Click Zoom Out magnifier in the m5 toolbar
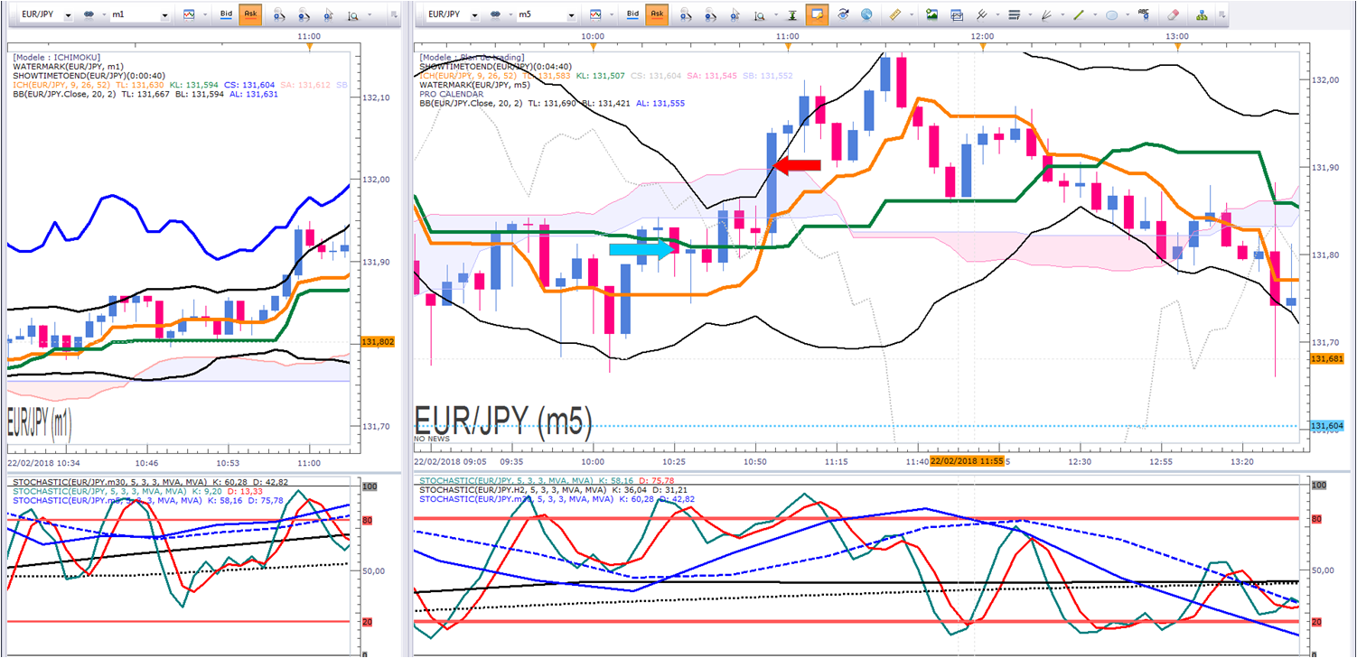The height and width of the screenshot is (658, 1357). [712, 15]
